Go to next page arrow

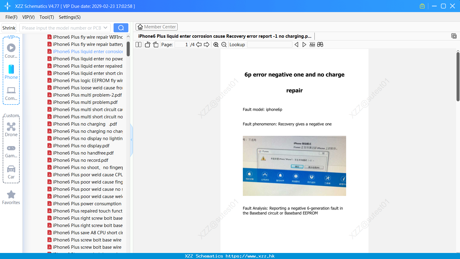click(x=207, y=45)
